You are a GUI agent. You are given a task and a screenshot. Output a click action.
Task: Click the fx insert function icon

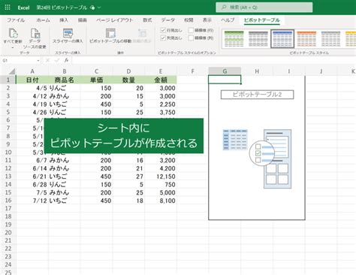click(x=66, y=60)
